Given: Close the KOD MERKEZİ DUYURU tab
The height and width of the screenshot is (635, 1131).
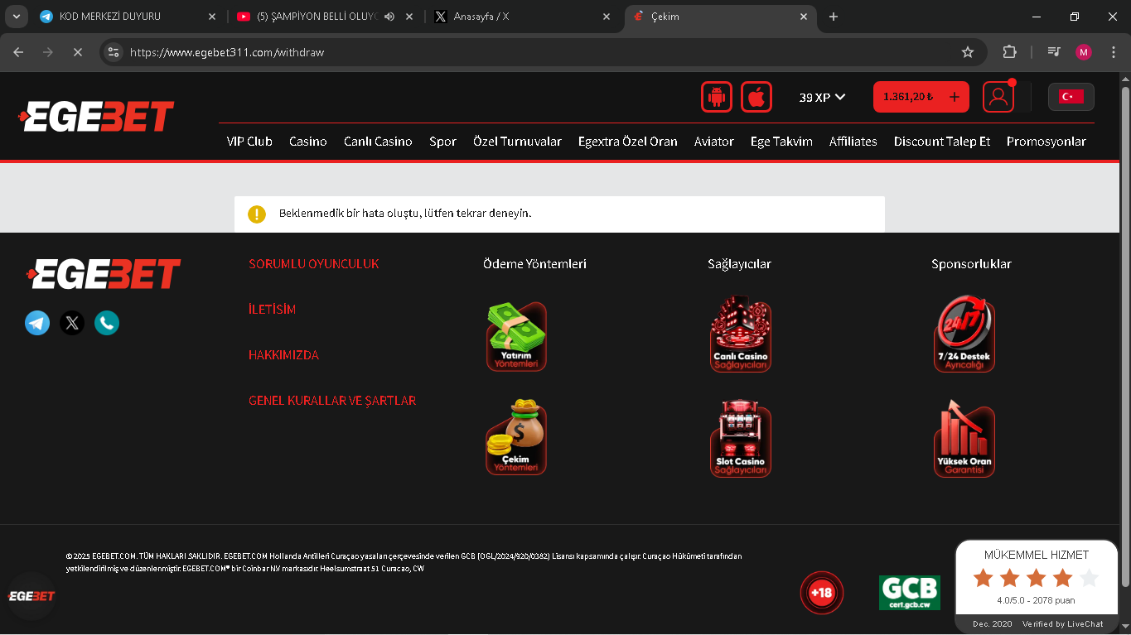Looking at the screenshot, I should pos(211,17).
